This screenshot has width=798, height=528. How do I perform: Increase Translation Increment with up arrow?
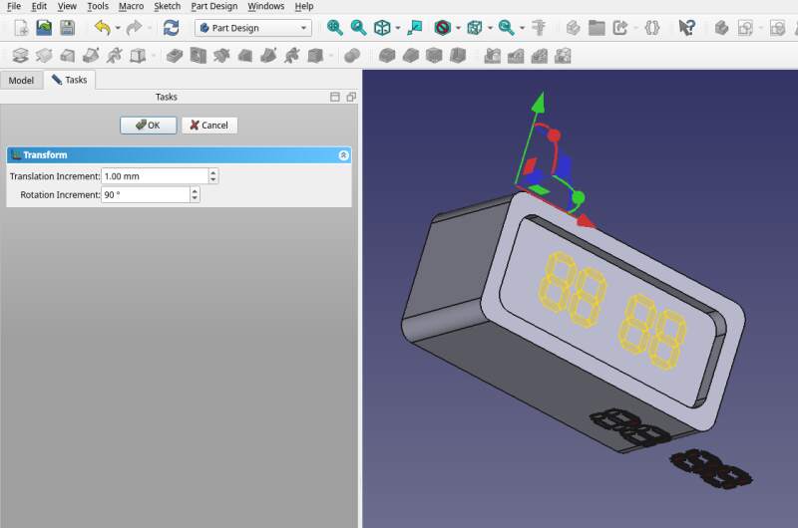tap(213, 172)
